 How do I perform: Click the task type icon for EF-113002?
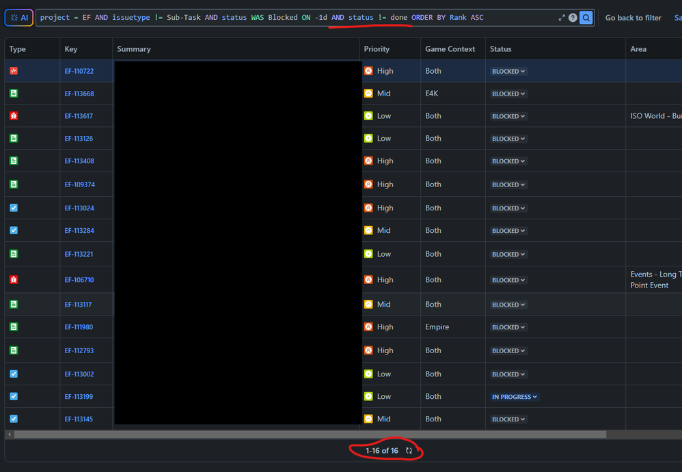pos(14,374)
